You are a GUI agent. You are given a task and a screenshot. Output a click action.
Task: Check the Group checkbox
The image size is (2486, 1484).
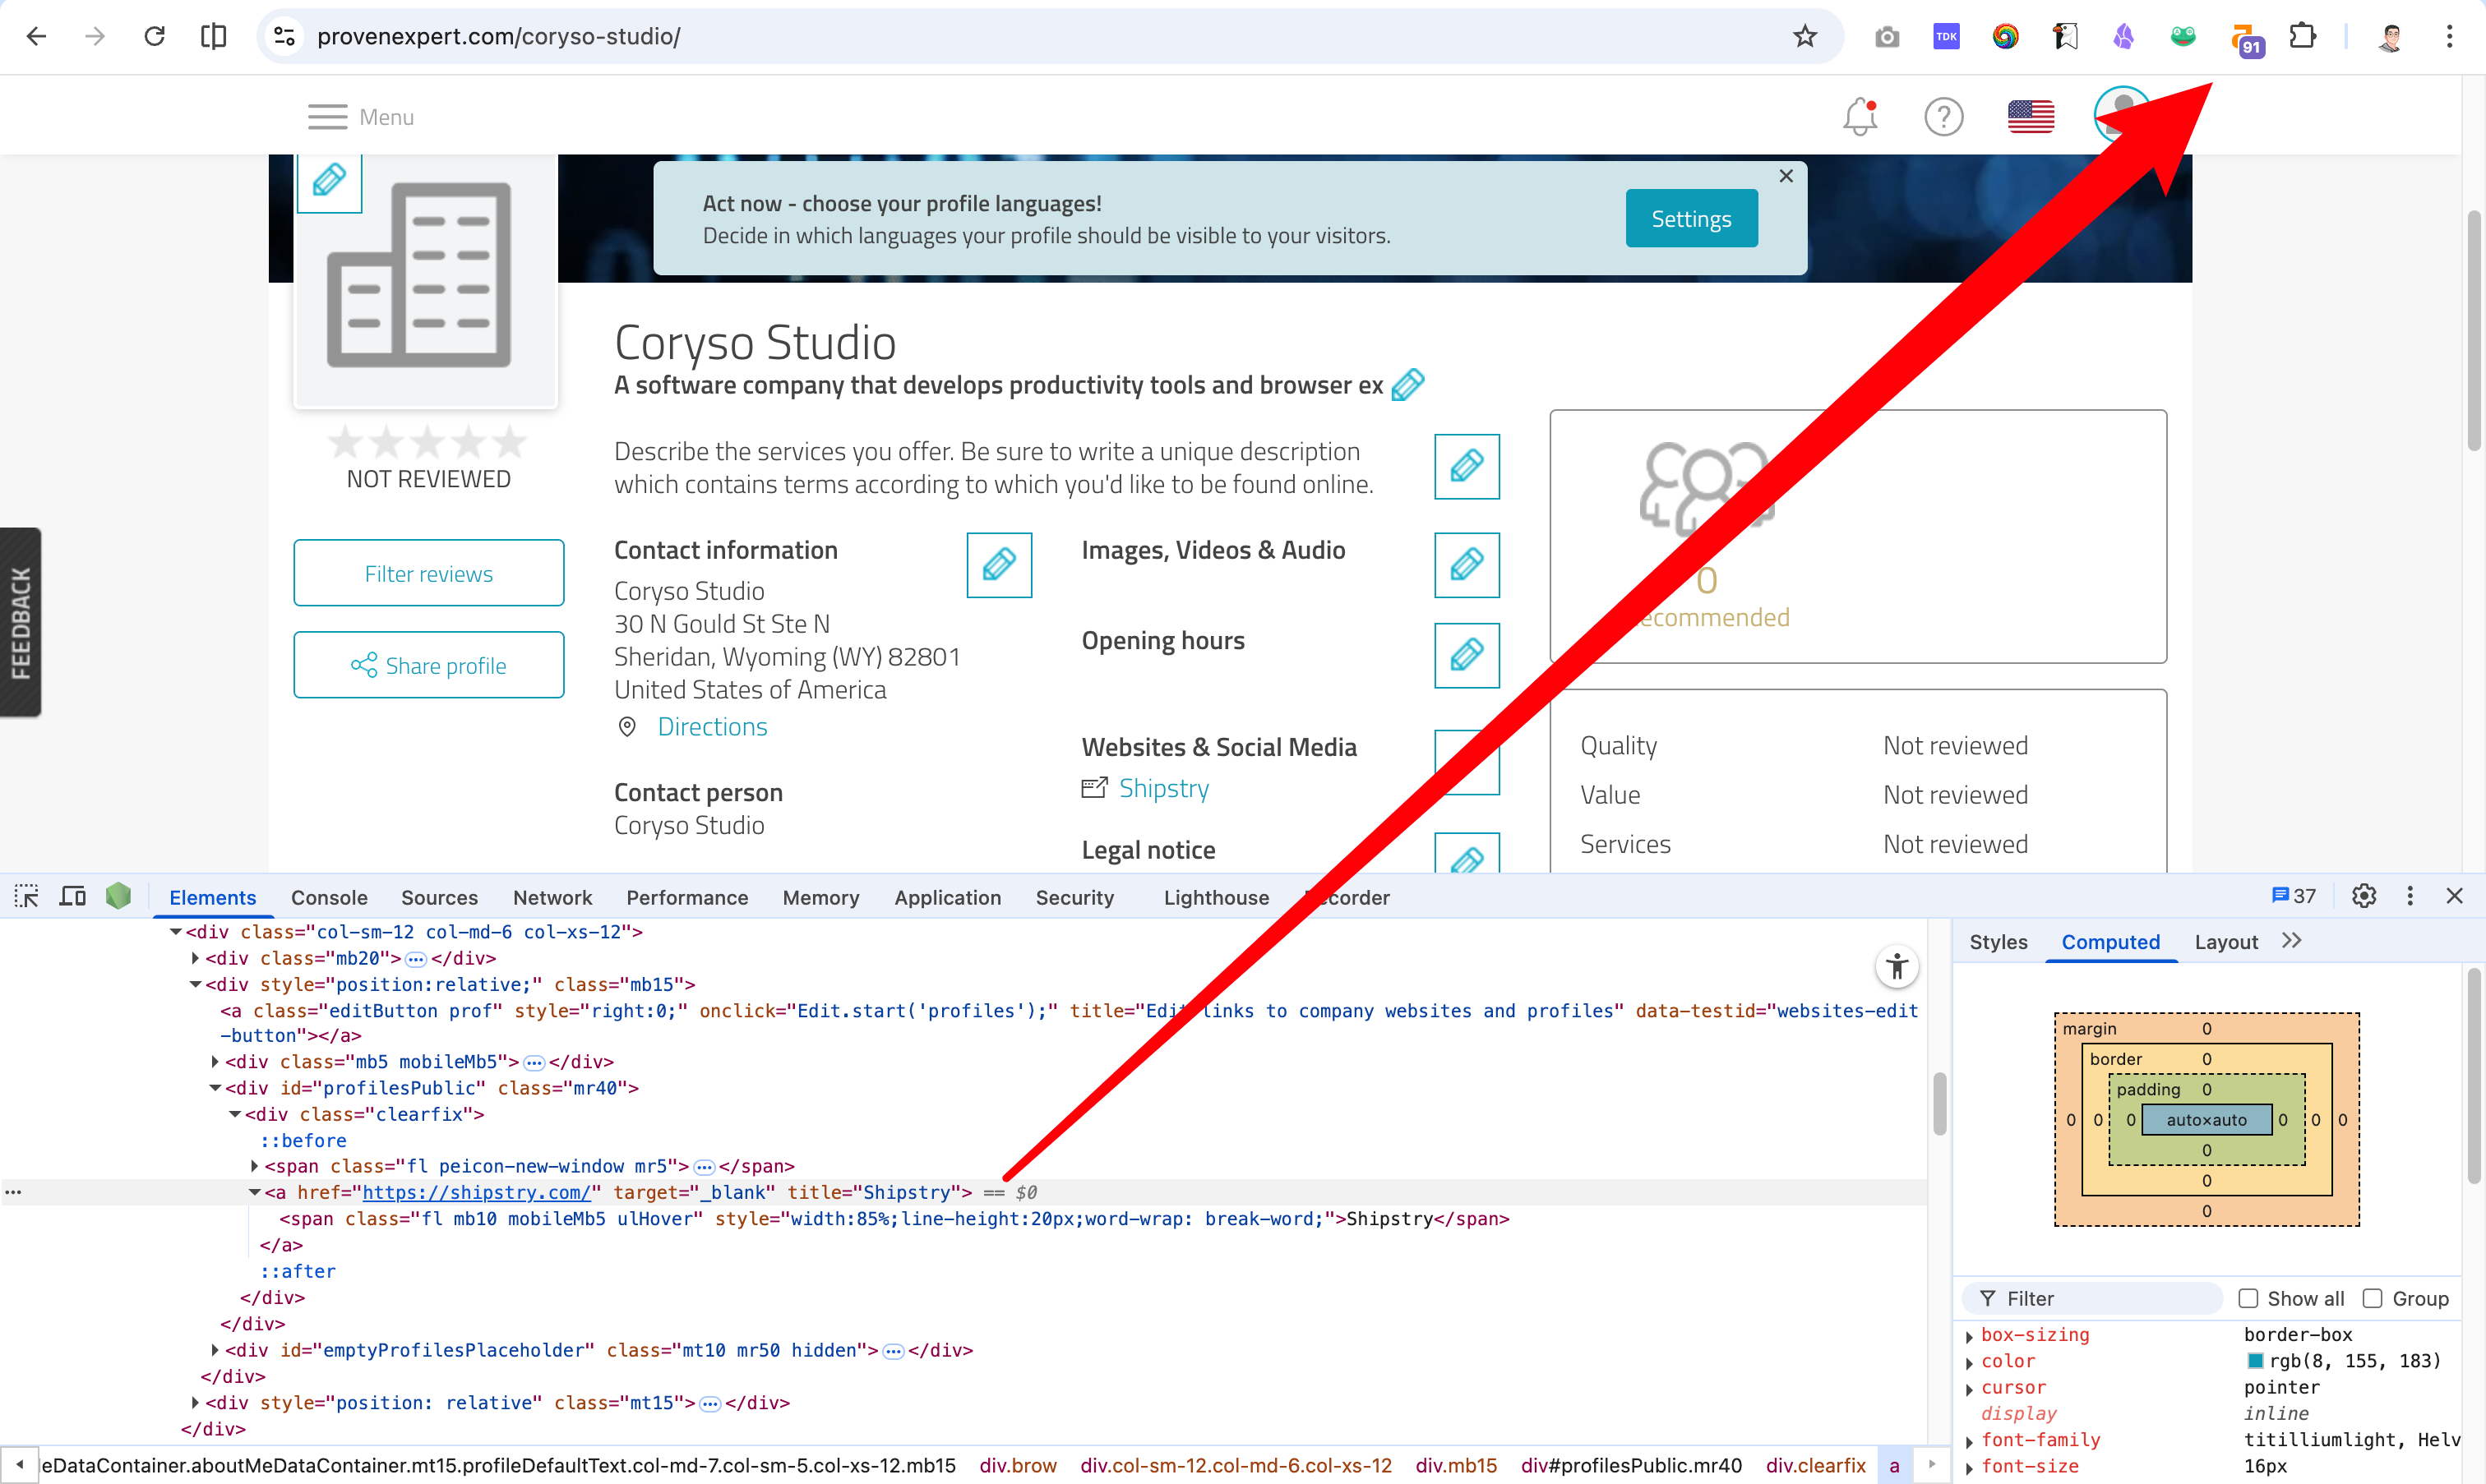[x=2372, y=1298]
